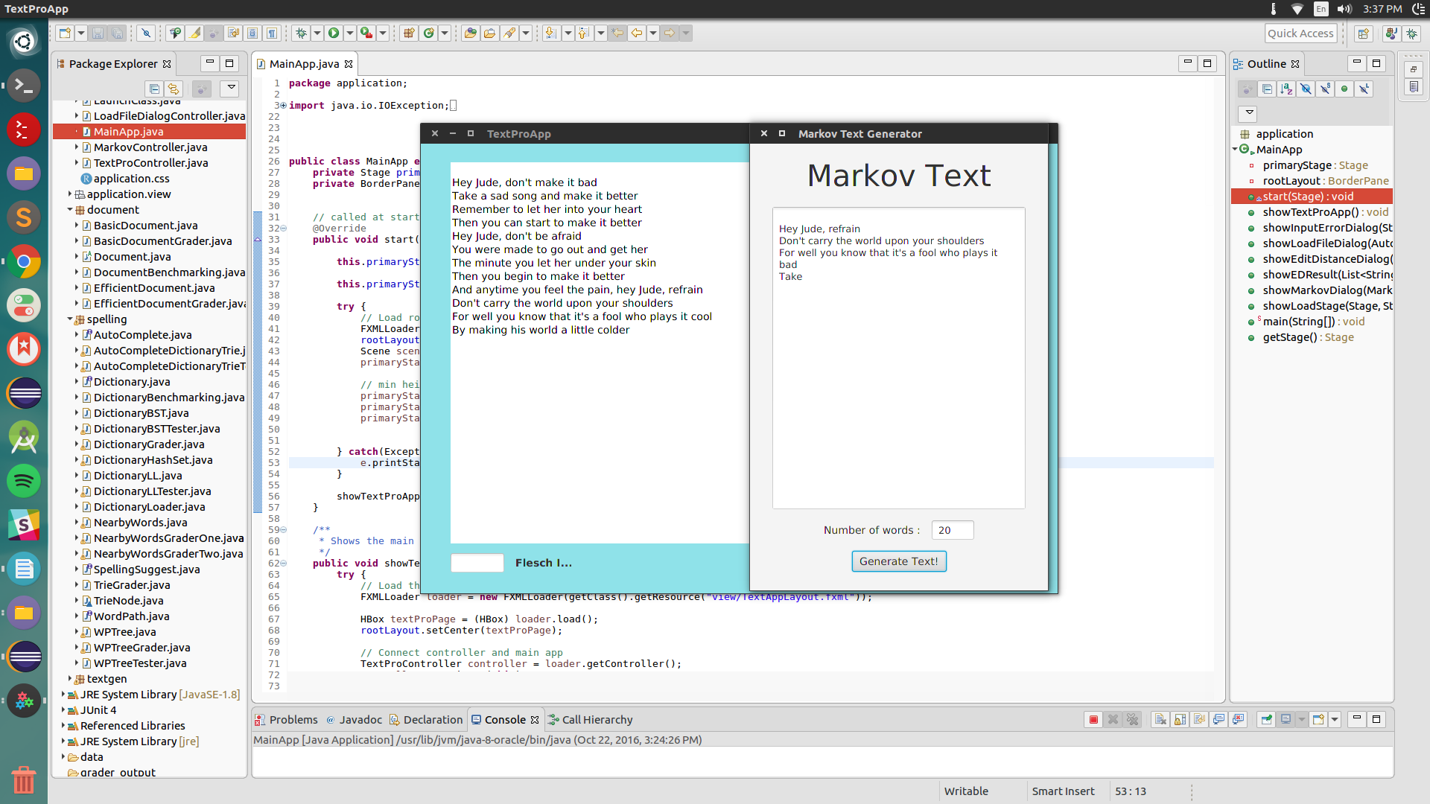Toggle Mark Occurrences highlighter icon
The height and width of the screenshot is (804, 1430).
(x=194, y=33)
